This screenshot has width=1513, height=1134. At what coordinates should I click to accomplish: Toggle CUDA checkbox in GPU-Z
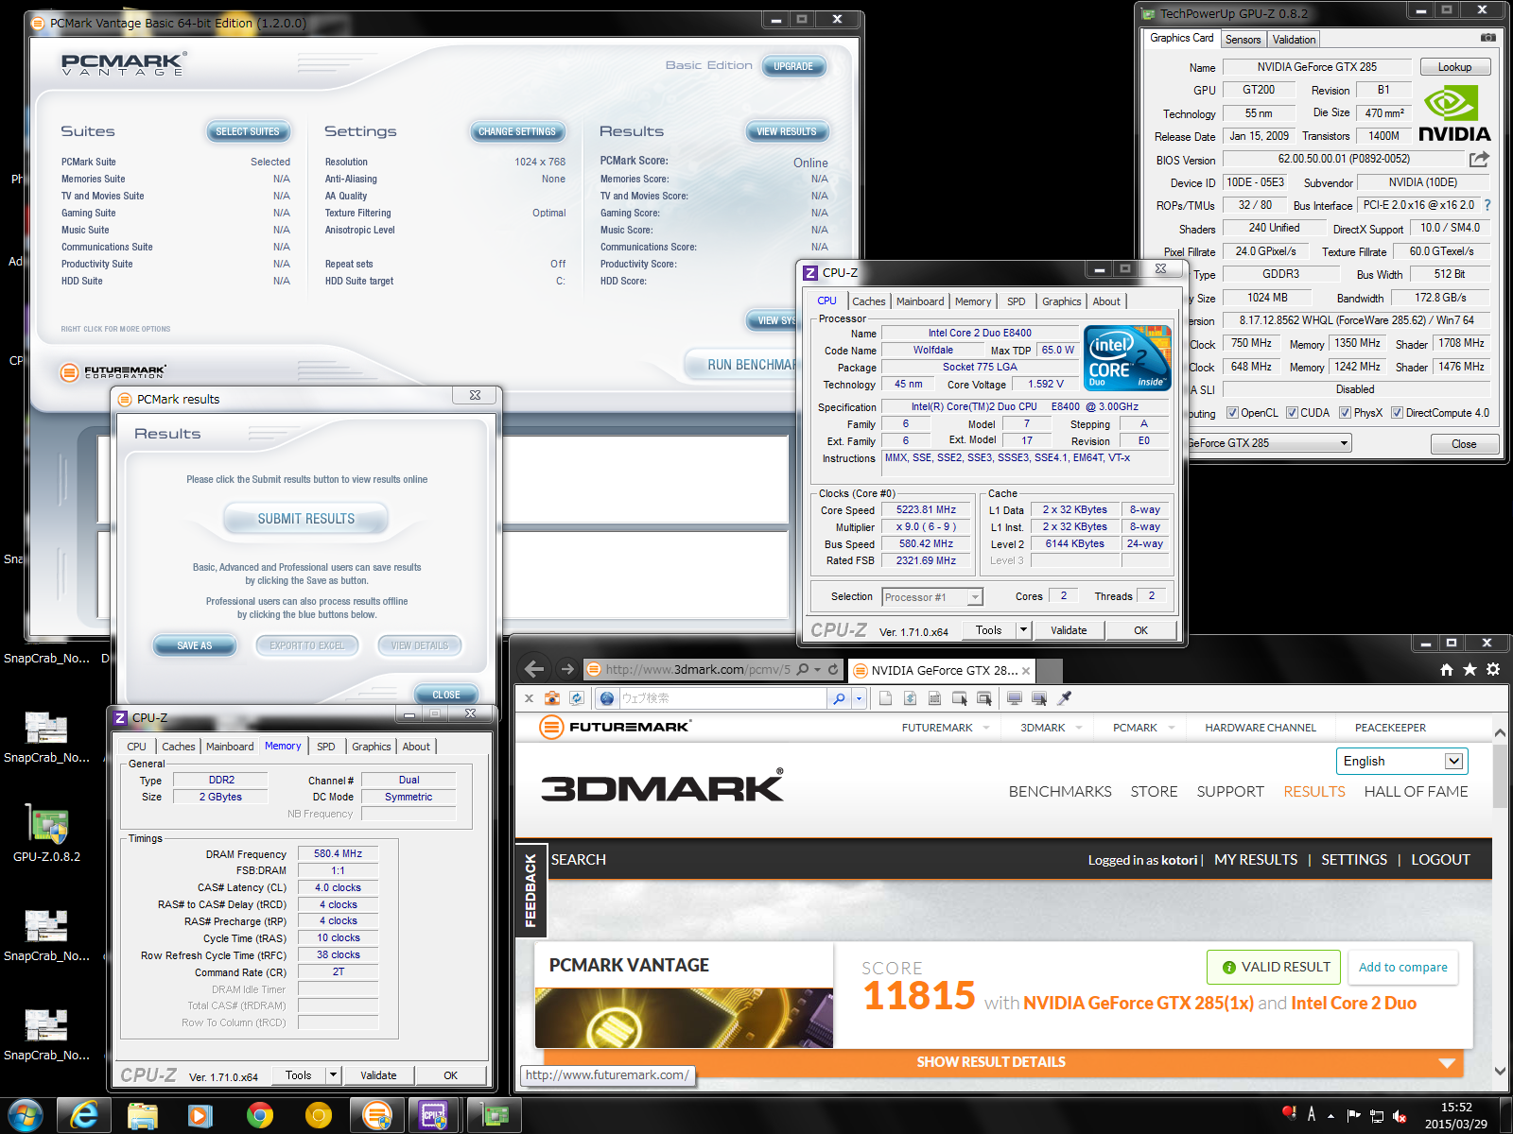[x=1292, y=413]
